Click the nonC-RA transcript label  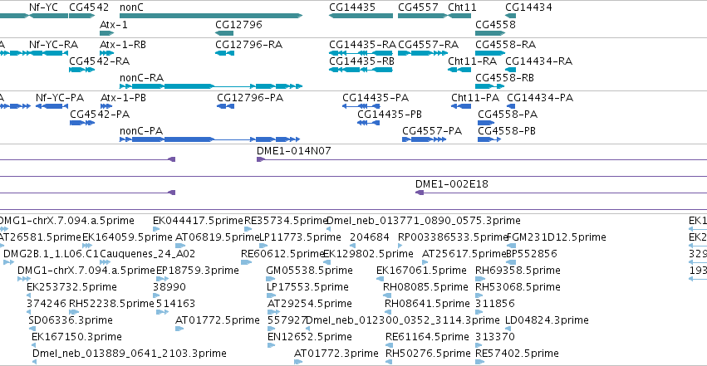pyautogui.click(x=141, y=78)
